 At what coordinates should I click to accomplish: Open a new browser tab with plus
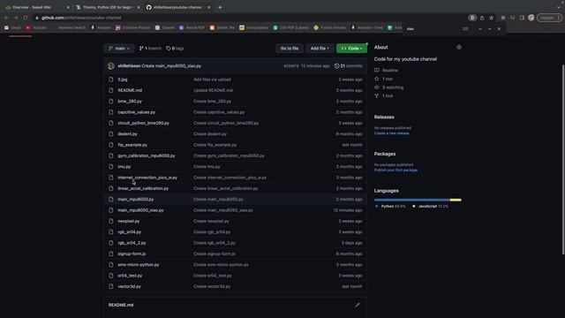coord(220,7)
